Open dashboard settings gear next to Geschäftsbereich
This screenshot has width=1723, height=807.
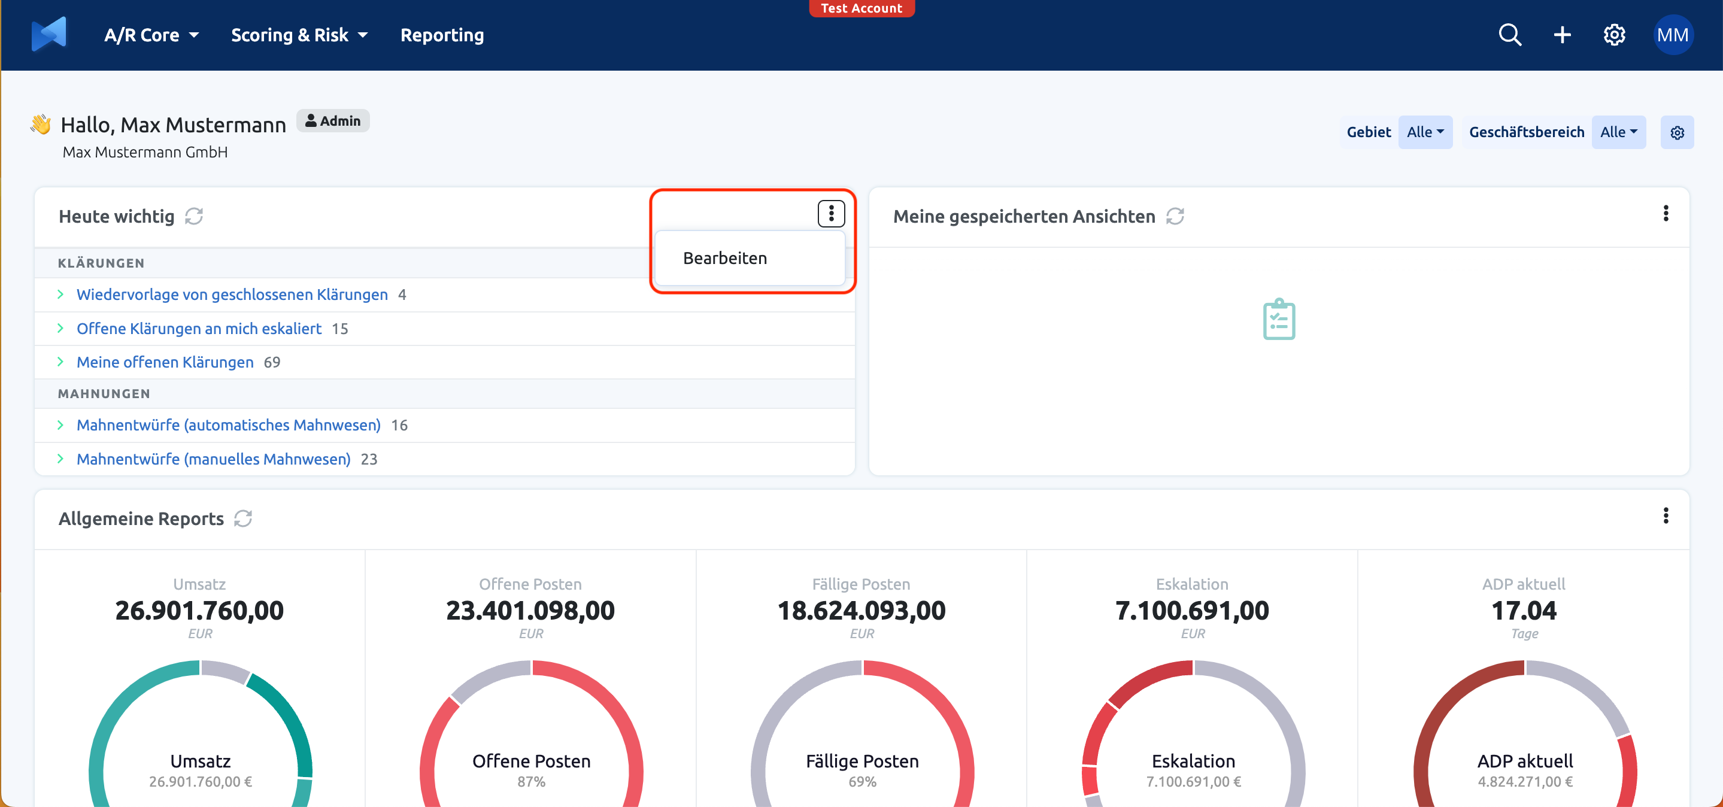tap(1677, 132)
